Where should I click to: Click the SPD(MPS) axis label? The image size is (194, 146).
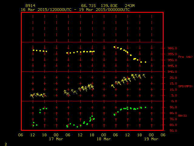pyautogui.click(x=185, y=86)
